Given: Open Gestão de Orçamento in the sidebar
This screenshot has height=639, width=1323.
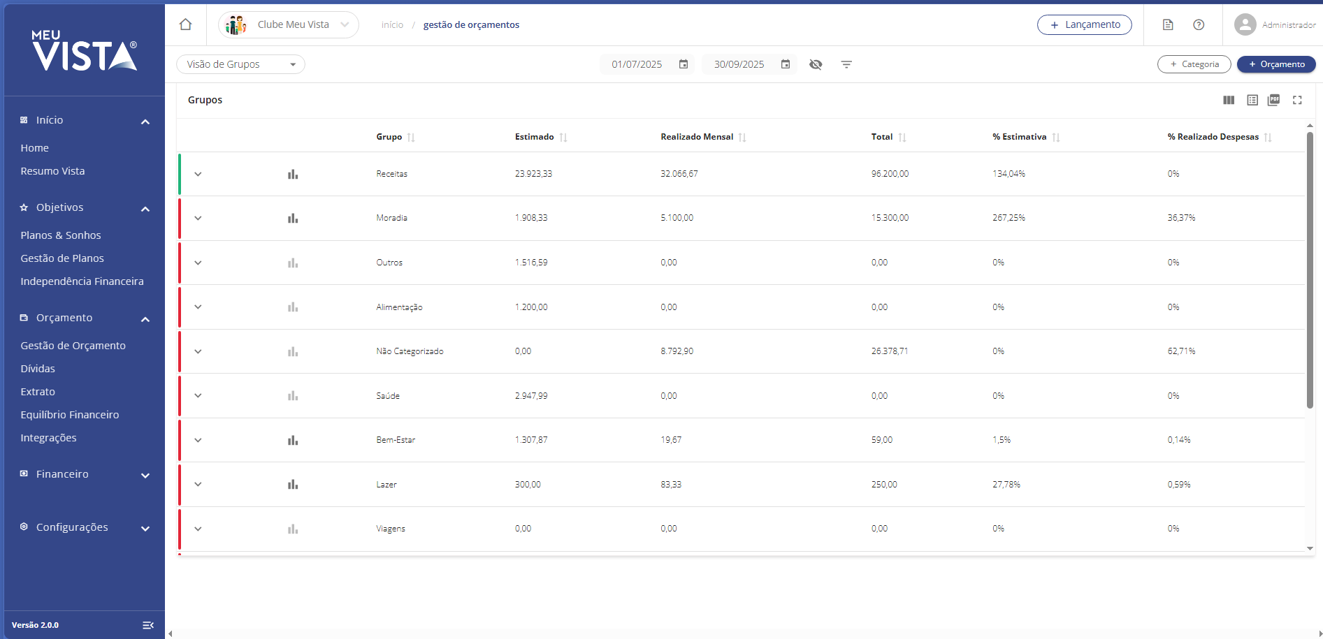Looking at the screenshot, I should point(73,346).
